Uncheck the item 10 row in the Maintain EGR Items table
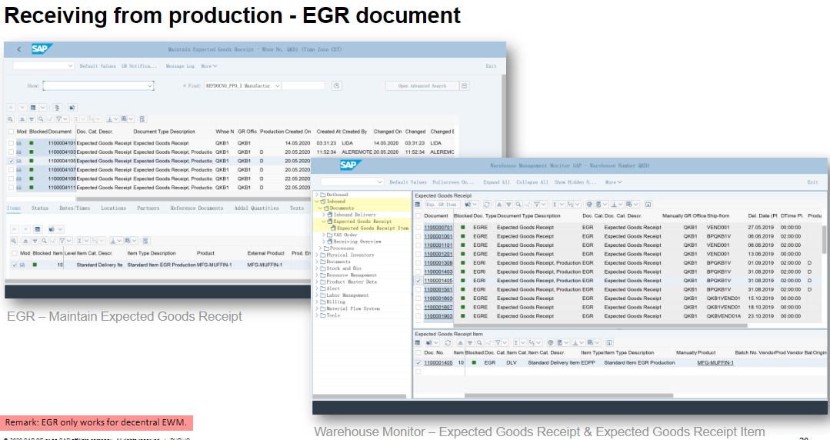 tap(15, 265)
